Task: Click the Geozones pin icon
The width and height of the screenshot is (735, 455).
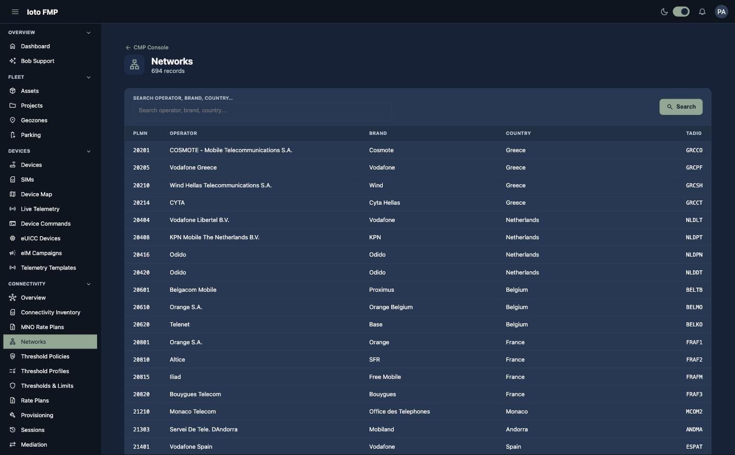Action: [x=13, y=120]
